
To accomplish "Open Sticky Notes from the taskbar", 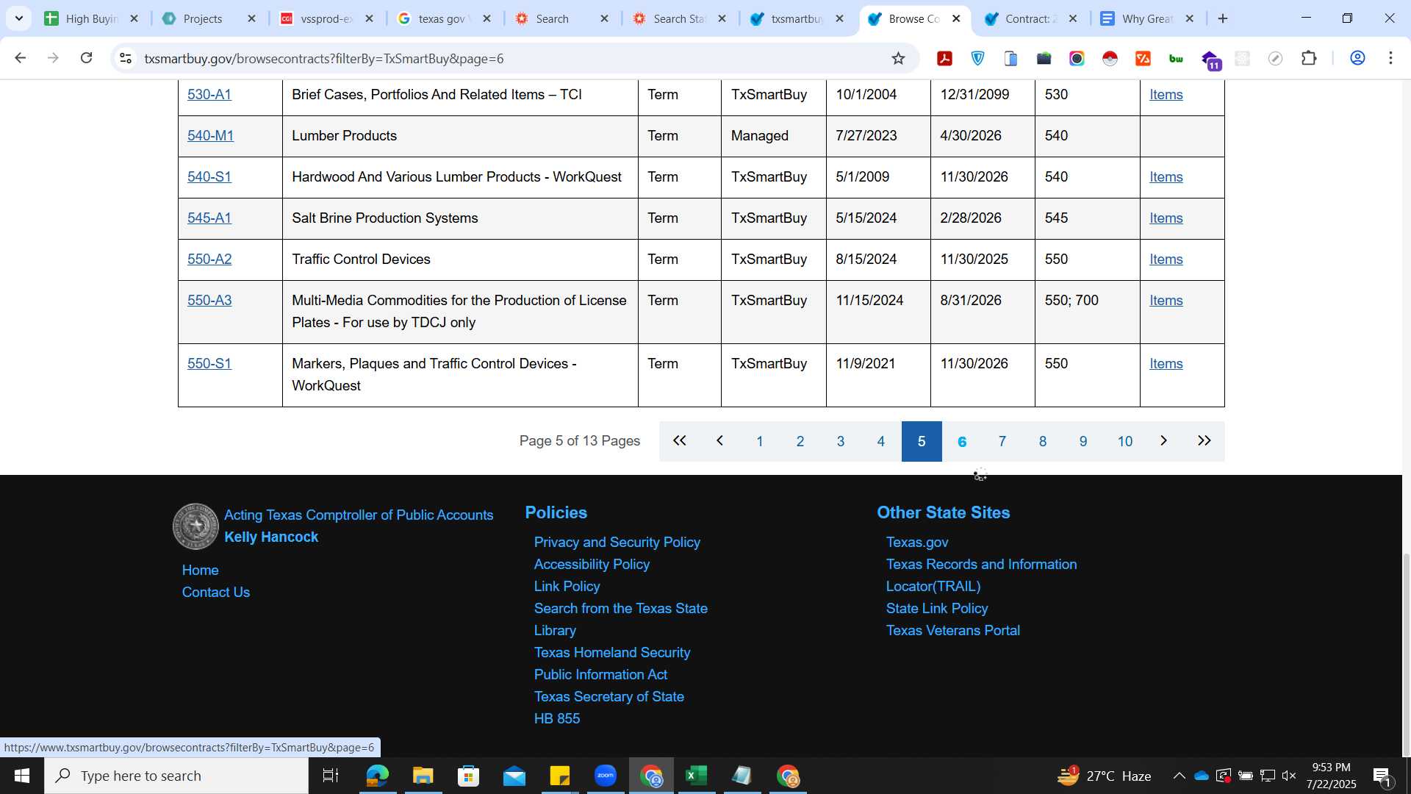I will tap(560, 776).
